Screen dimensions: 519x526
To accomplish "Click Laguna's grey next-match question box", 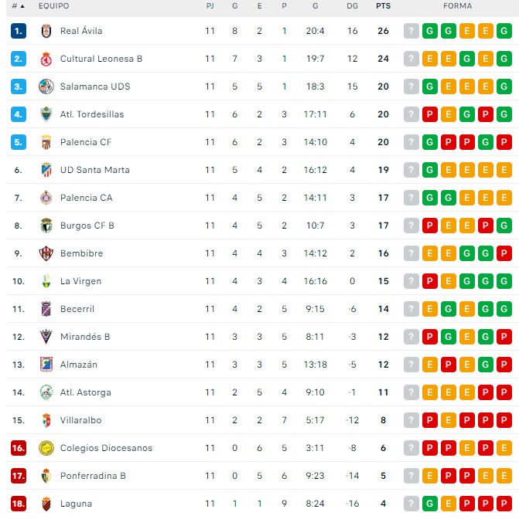I will pos(411,504).
